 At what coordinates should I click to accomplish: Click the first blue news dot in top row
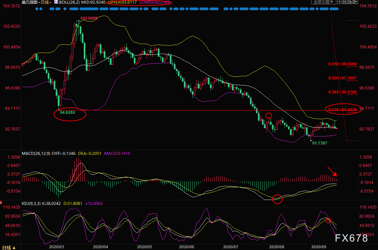coord(37,9)
